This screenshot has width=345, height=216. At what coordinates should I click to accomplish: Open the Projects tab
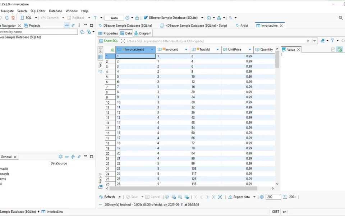click(32, 25)
